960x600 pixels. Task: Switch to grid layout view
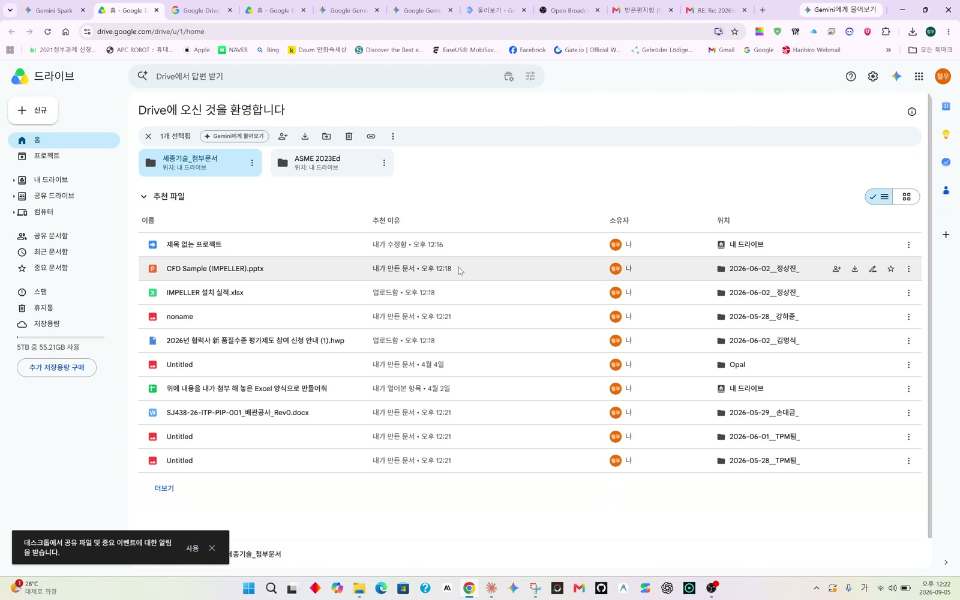tap(907, 197)
